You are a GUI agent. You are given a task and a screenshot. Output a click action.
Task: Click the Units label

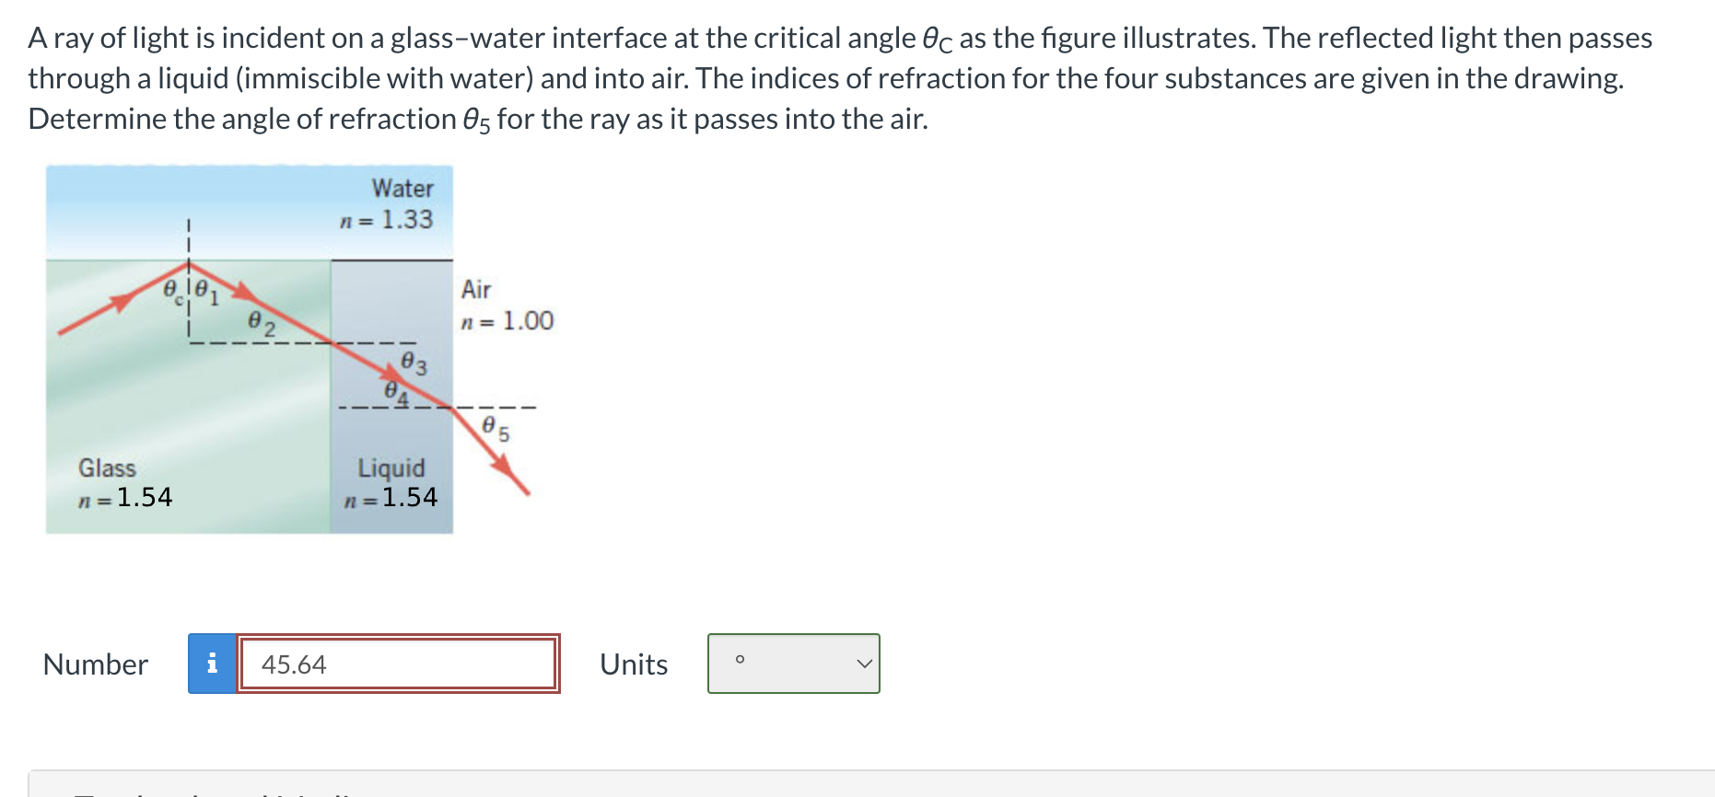(x=633, y=664)
